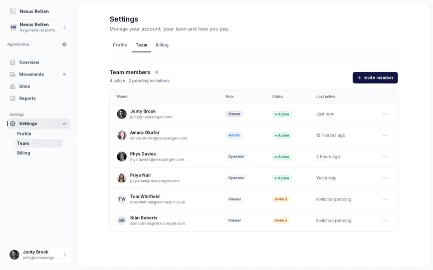Click Siân Roberts's Viewer role
Screen dimensions: 433x270
tap(235, 220)
